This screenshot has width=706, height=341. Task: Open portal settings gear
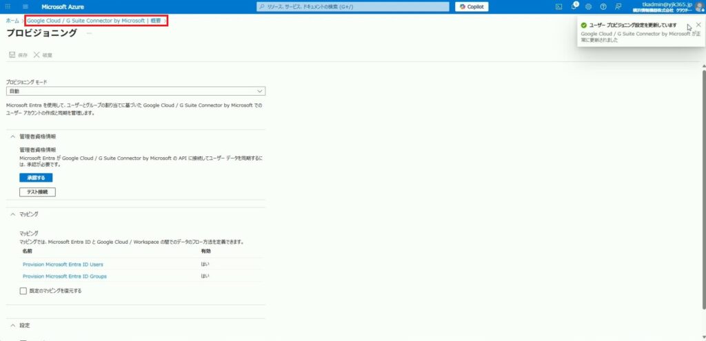pyautogui.click(x=588, y=6)
